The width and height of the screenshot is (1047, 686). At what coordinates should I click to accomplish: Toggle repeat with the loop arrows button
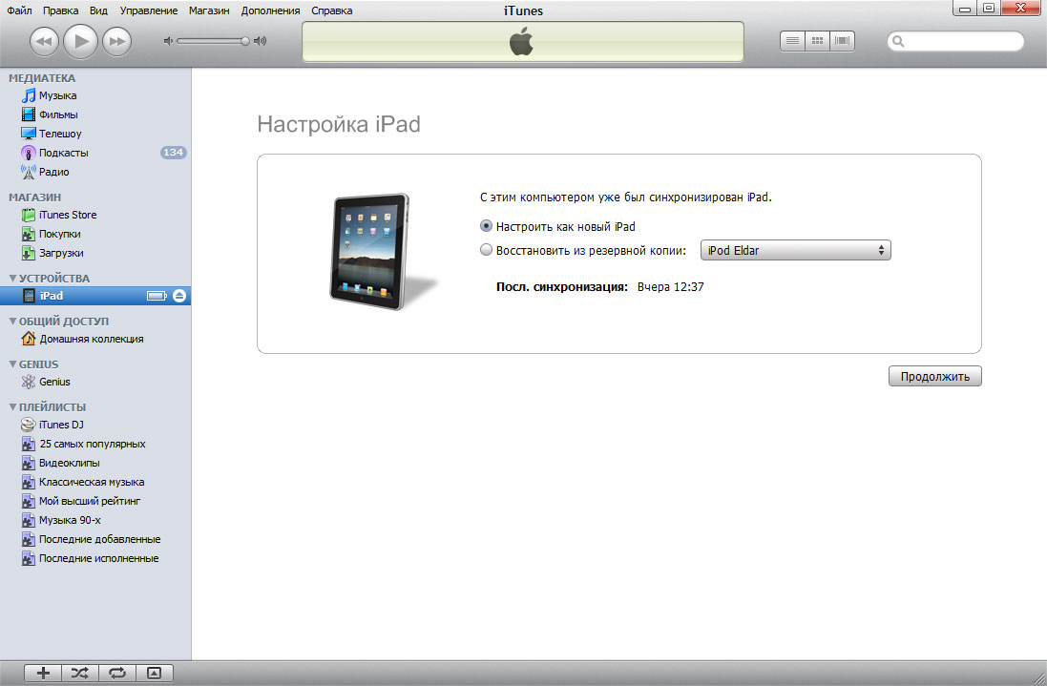coord(117,674)
